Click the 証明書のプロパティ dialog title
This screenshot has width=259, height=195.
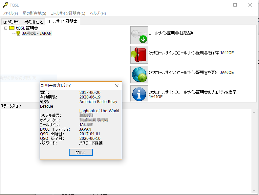click(56, 86)
